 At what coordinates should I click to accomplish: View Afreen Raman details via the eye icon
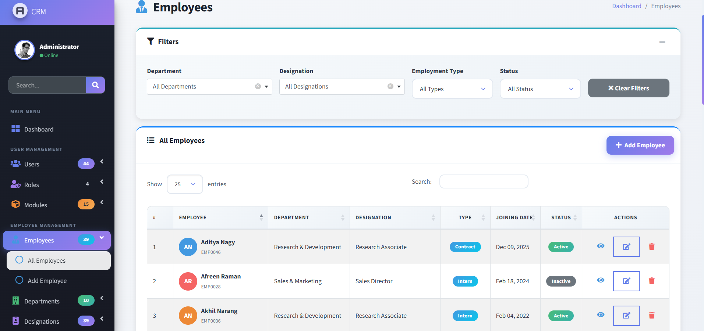[x=601, y=280]
